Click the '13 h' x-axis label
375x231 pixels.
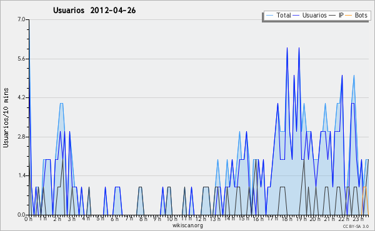[215, 219]
